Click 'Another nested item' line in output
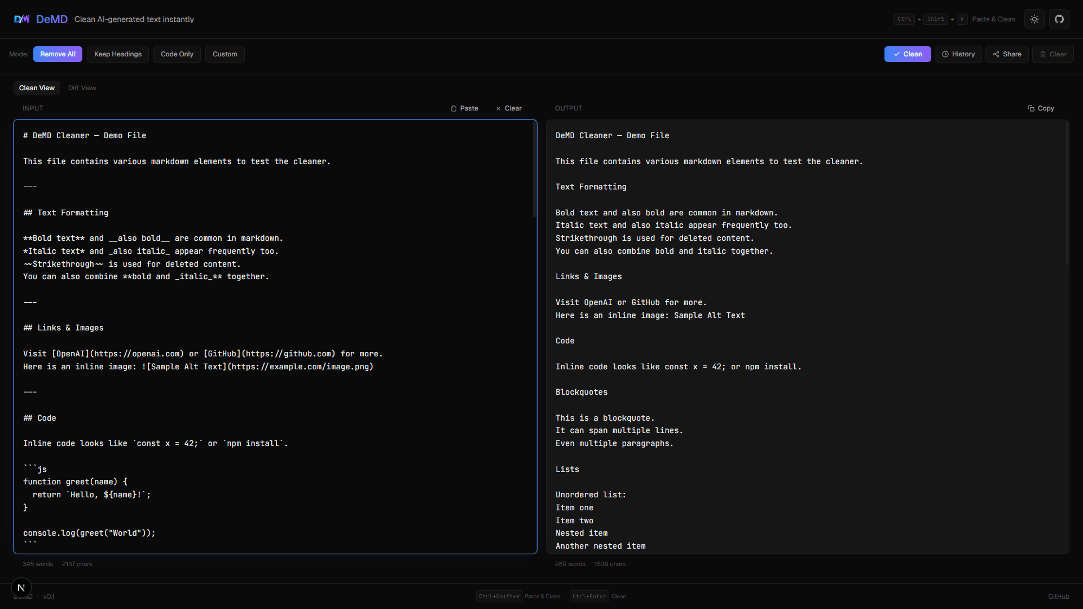The height and width of the screenshot is (609, 1083). (x=601, y=546)
